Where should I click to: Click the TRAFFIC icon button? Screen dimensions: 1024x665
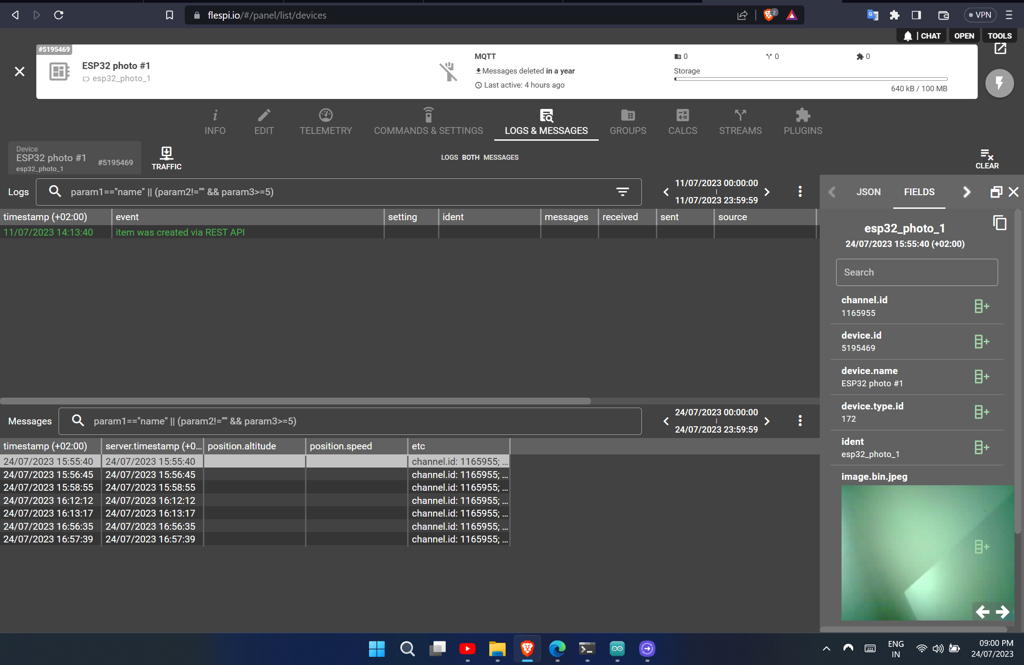(x=166, y=158)
